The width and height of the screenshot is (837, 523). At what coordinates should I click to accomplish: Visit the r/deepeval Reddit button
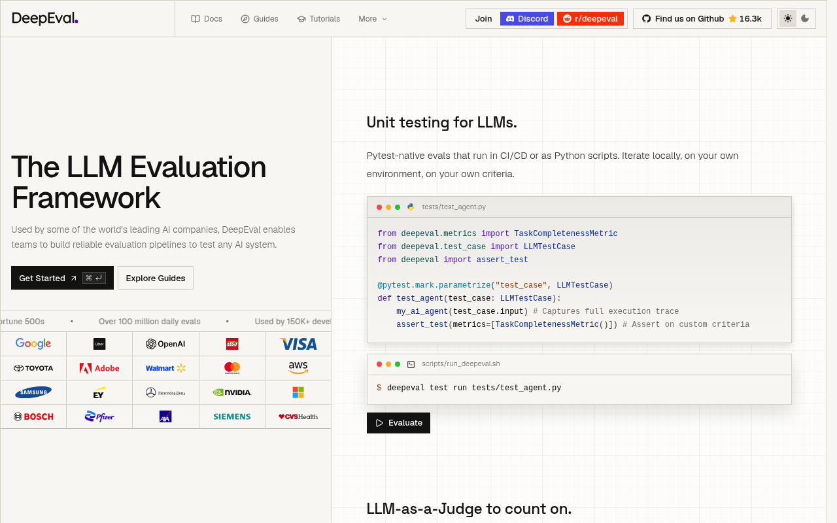pyautogui.click(x=590, y=19)
